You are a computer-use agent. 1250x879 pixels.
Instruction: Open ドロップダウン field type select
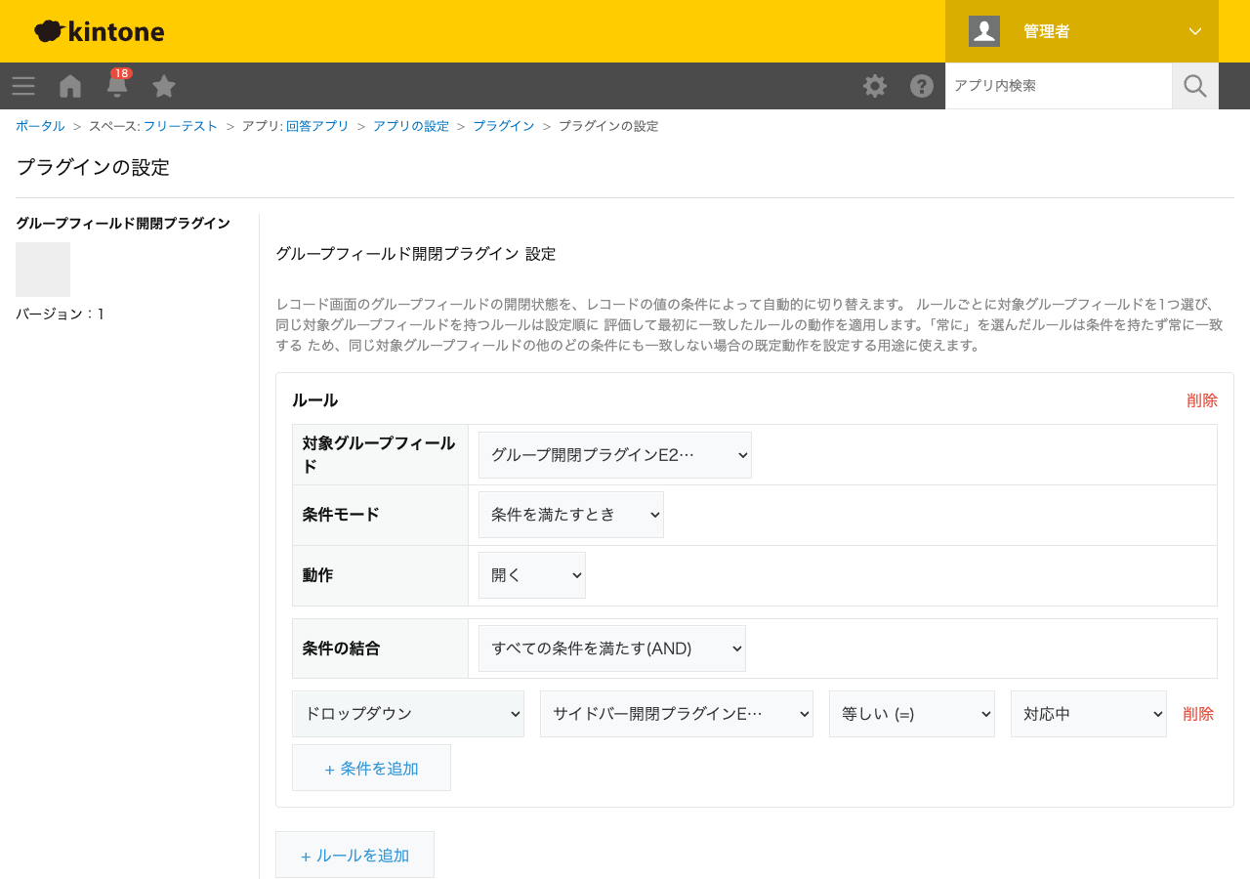(408, 714)
